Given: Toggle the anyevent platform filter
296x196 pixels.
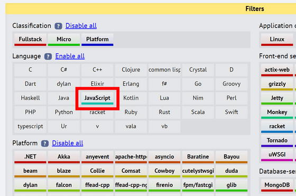Looking at the screenshot, I should point(97,157).
